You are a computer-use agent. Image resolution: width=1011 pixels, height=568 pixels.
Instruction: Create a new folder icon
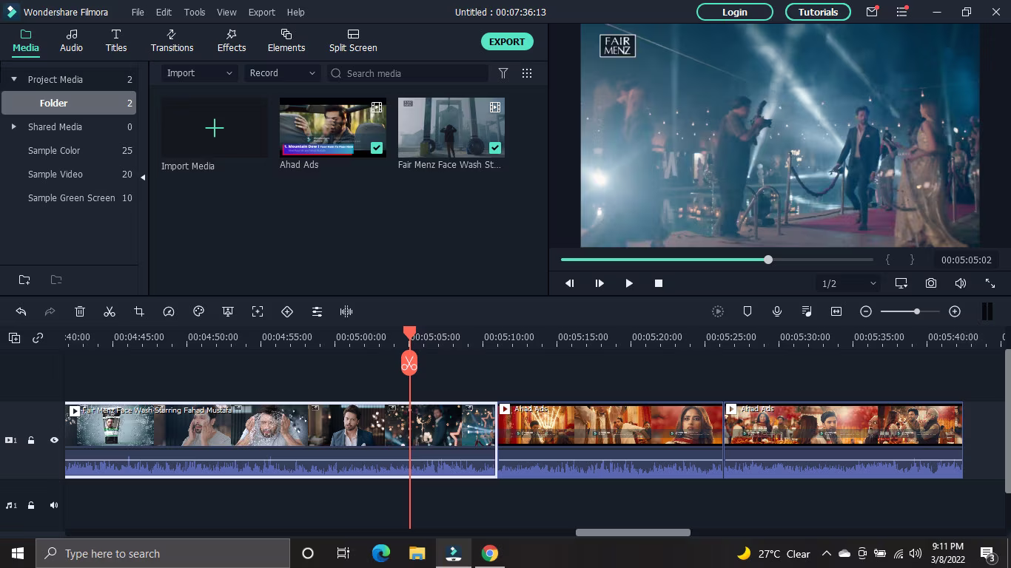click(24, 280)
